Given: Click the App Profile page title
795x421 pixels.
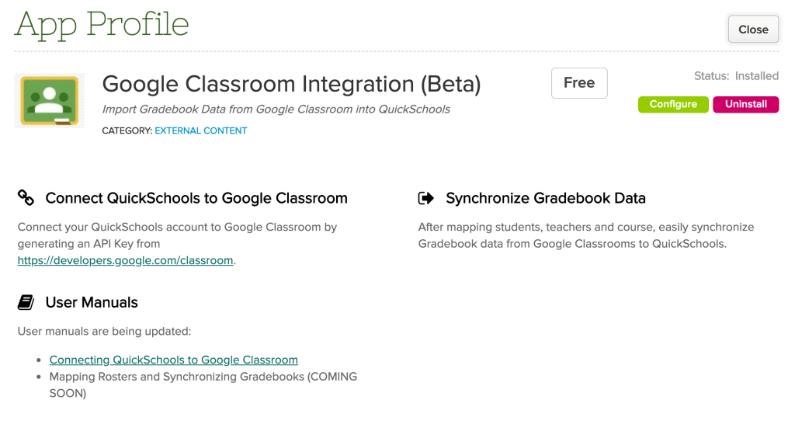Looking at the screenshot, I should (x=102, y=24).
